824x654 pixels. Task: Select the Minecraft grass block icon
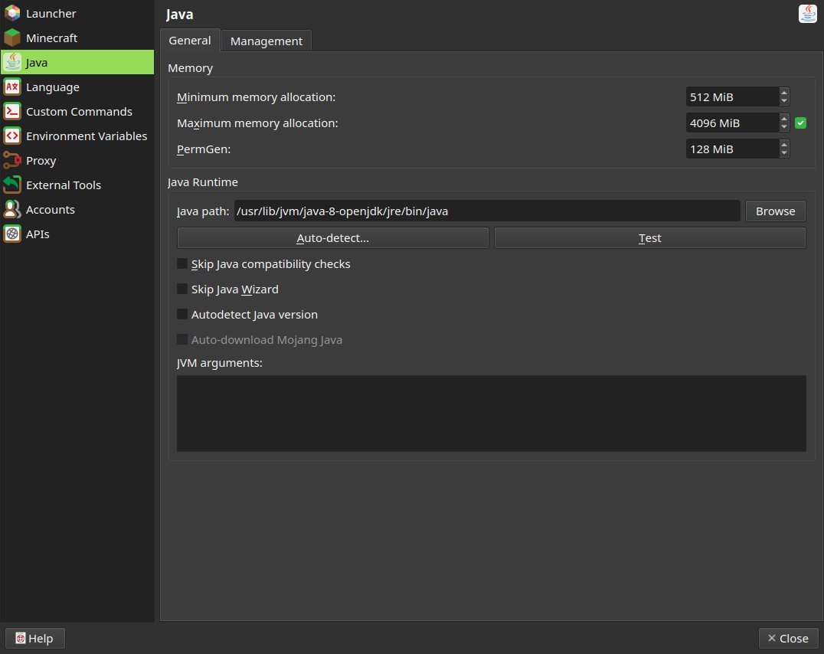click(12, 38)
